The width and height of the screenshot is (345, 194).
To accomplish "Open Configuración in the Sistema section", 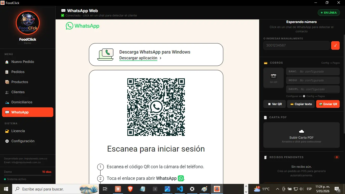I will pos(28,141).
